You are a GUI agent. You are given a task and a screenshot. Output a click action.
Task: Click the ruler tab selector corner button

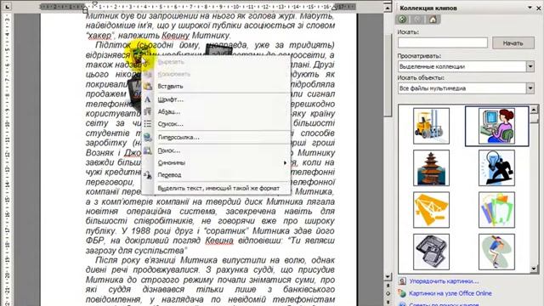pyautogui.click(x=7, y=6)
